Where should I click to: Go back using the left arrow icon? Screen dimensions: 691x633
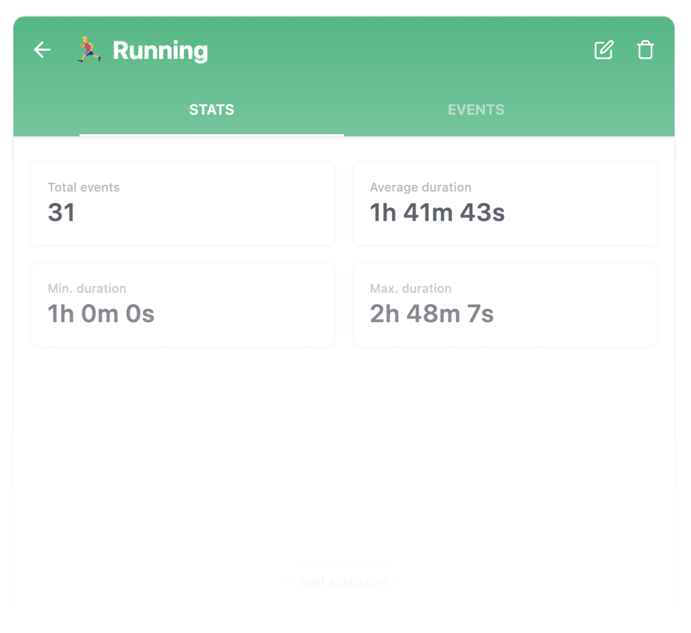42,50
